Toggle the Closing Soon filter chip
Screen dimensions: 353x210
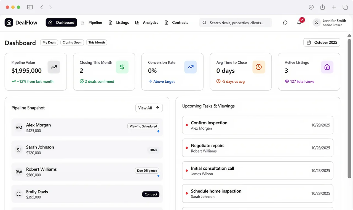coord(72,42)
